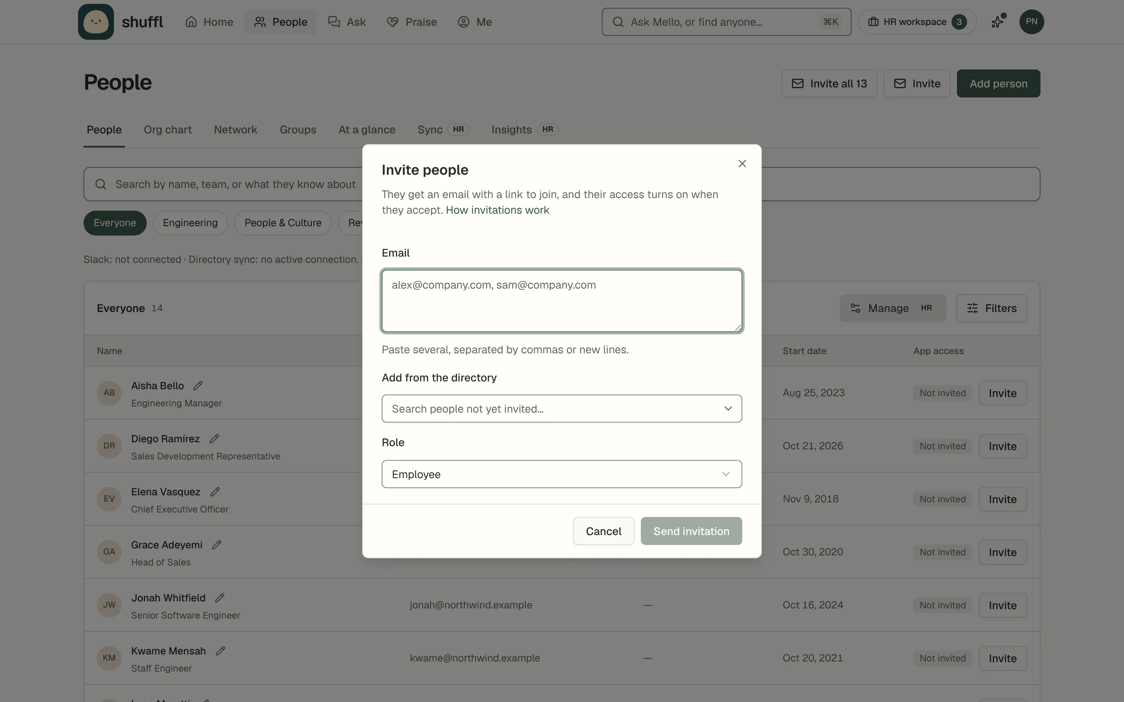Click the magnifier icon in people search
Screen dimensions: 1124x702
(101, 184)
